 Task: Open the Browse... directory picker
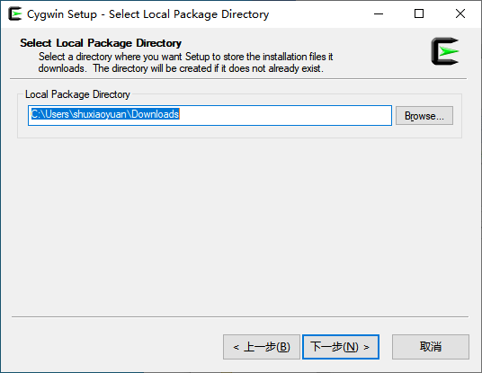pos(424,116)
